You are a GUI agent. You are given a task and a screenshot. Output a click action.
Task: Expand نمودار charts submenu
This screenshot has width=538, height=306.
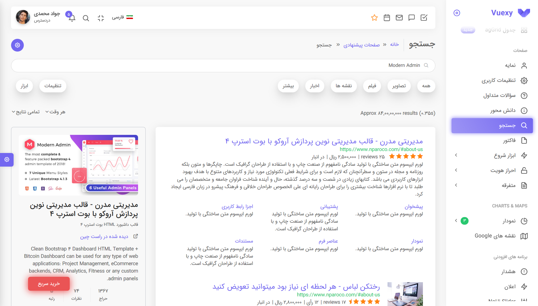click(492, 221)
